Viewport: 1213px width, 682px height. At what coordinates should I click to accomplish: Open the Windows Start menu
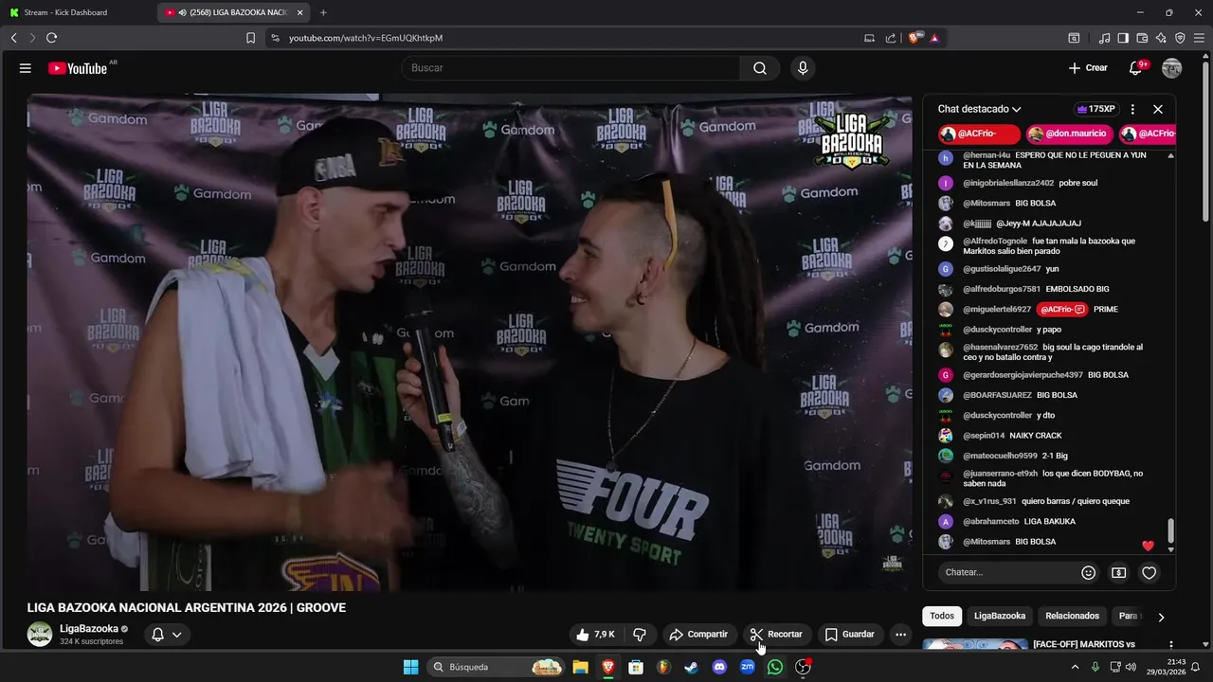410,667
